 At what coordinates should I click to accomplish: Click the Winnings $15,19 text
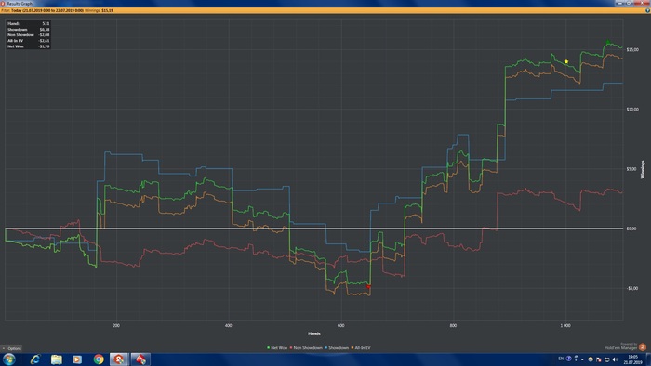99,10
